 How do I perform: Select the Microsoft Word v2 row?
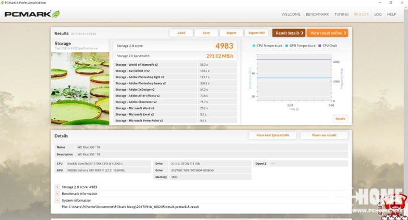tap(175, 108)
